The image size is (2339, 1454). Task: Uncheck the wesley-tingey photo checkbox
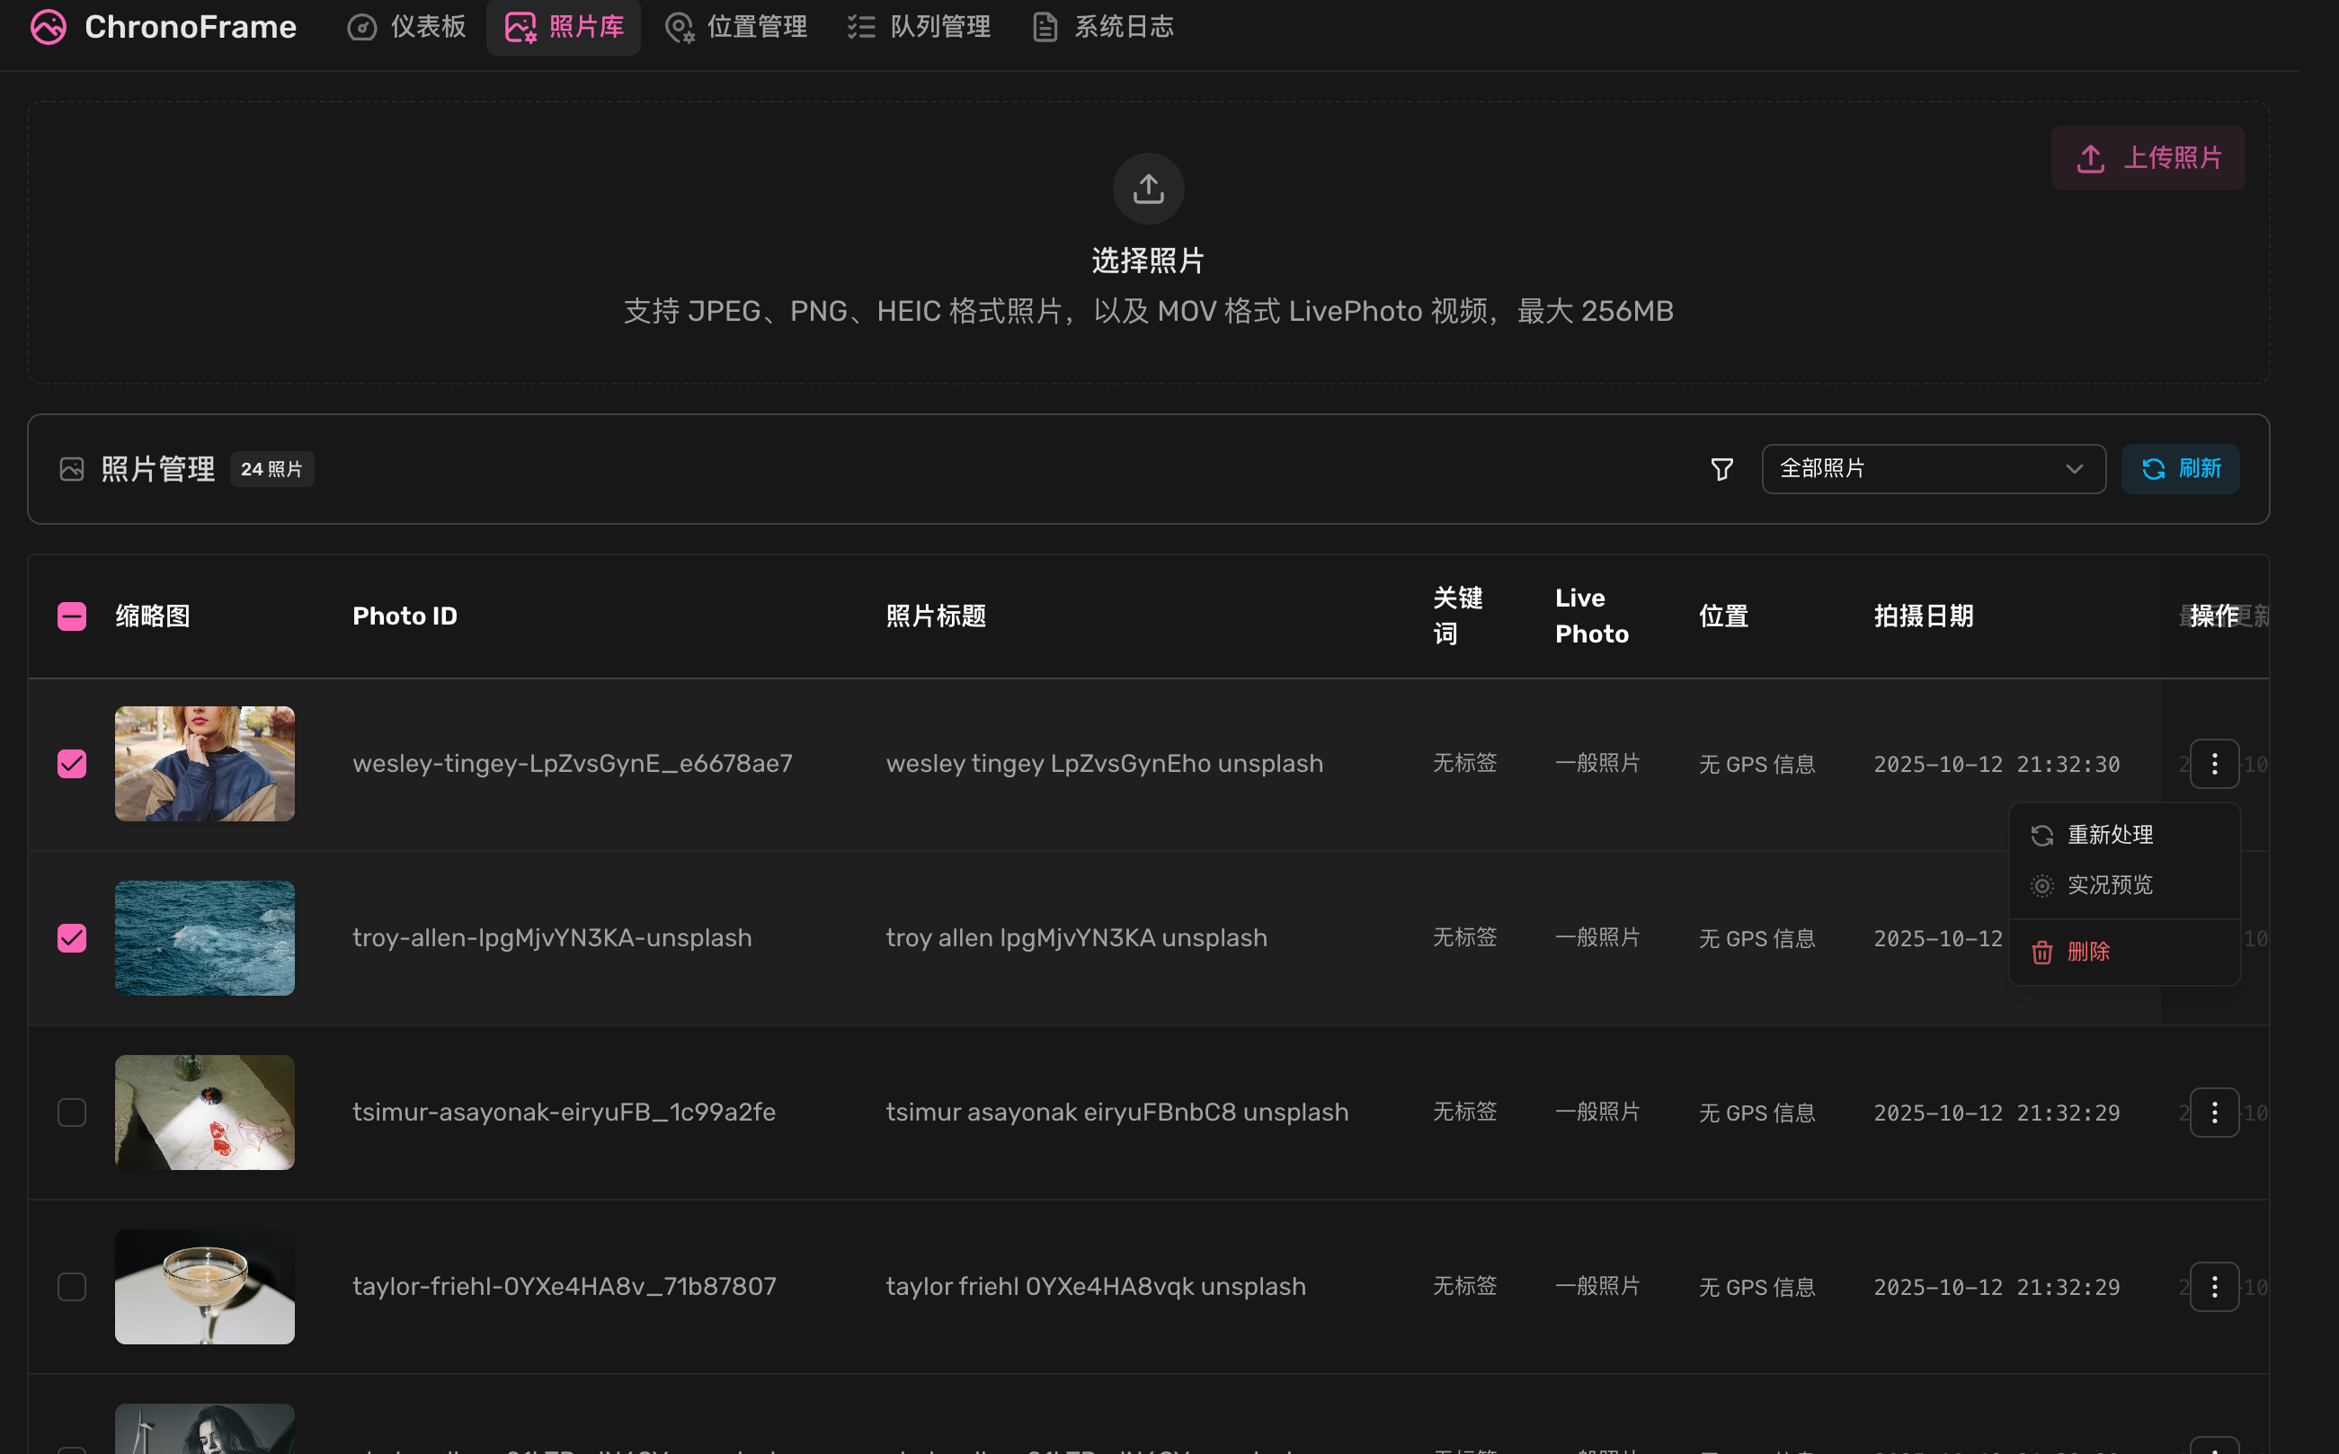point(72,764)
